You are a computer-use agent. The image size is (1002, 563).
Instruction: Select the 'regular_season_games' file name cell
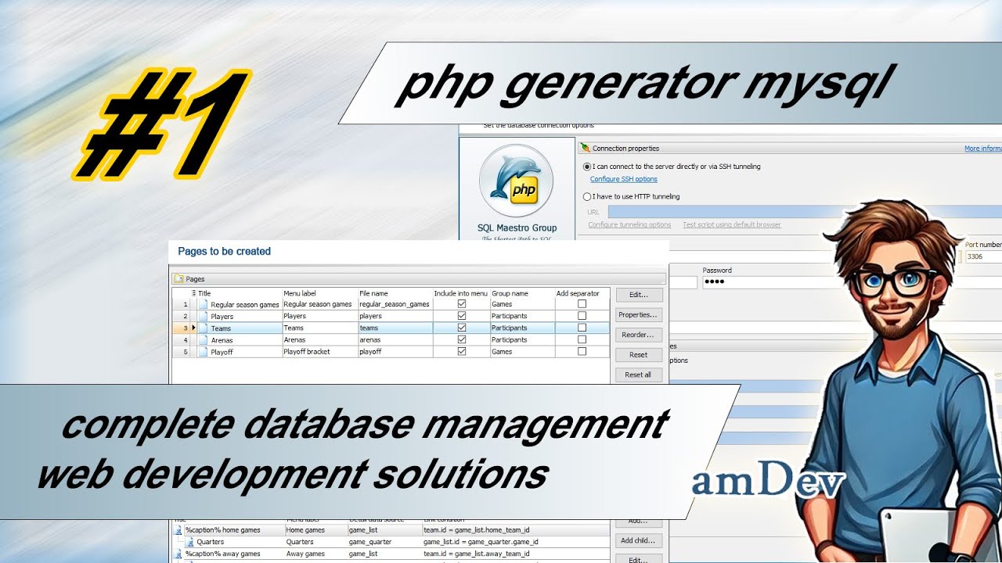tap(395, 304)
